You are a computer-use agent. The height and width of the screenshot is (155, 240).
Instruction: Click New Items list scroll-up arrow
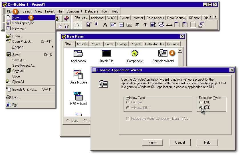tap(180, 51)
